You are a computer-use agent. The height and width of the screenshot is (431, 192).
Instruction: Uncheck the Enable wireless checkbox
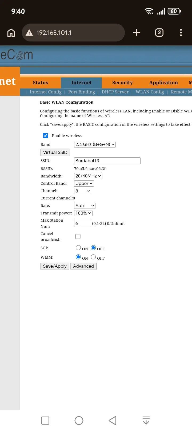[46, 135]
